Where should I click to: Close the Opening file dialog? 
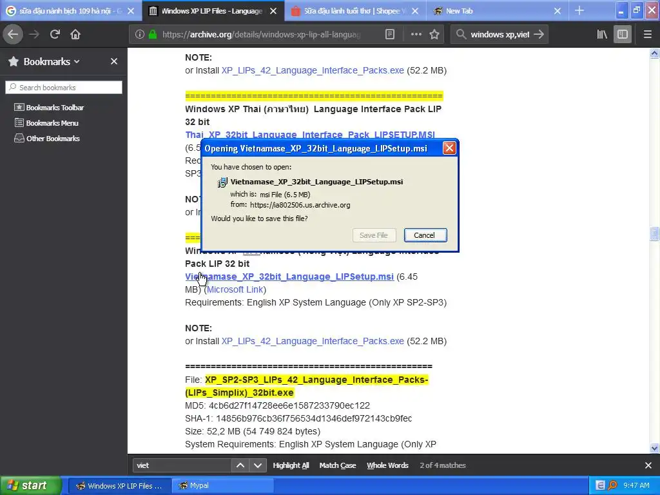click(449, 148)
